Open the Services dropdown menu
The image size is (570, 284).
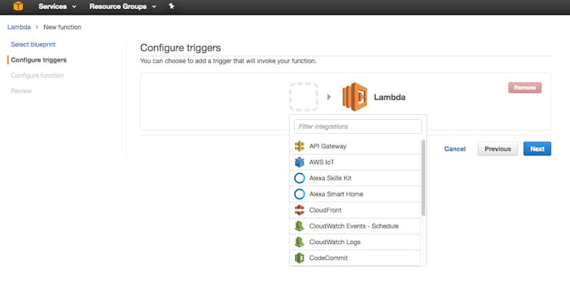58,6
